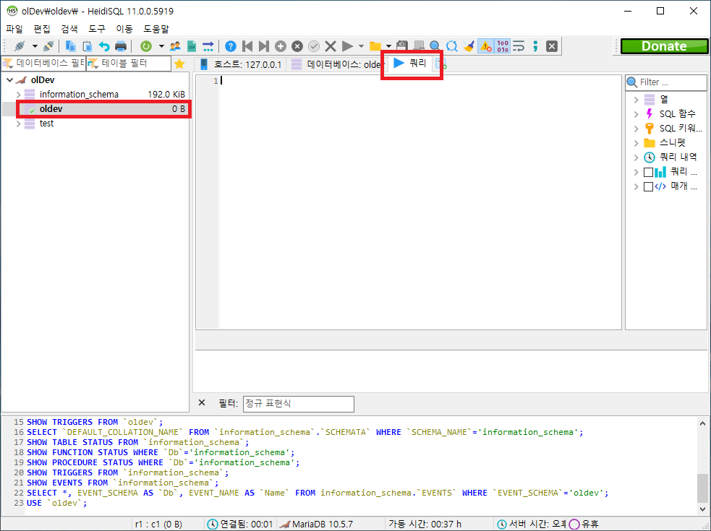Open the 편집 menu
The image size is (711, 531).
coord(42,29)
